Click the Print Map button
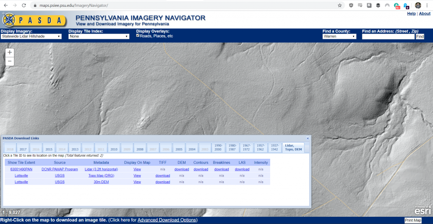Viewport: 433px width, 224px height. tap(413, 221)
